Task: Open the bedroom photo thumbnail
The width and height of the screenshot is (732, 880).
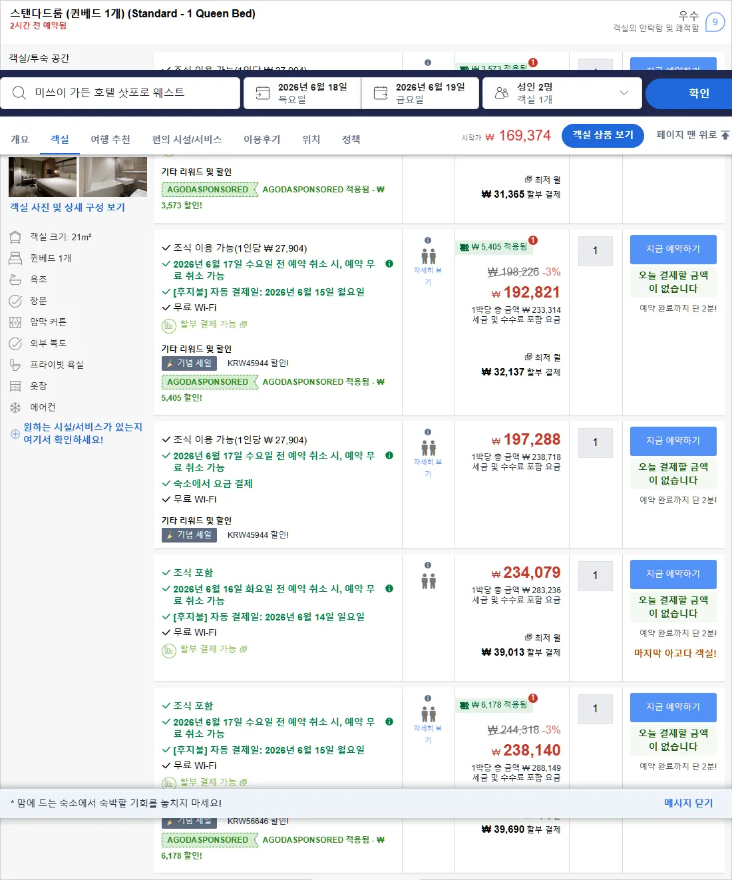Action: click(43, 176)
